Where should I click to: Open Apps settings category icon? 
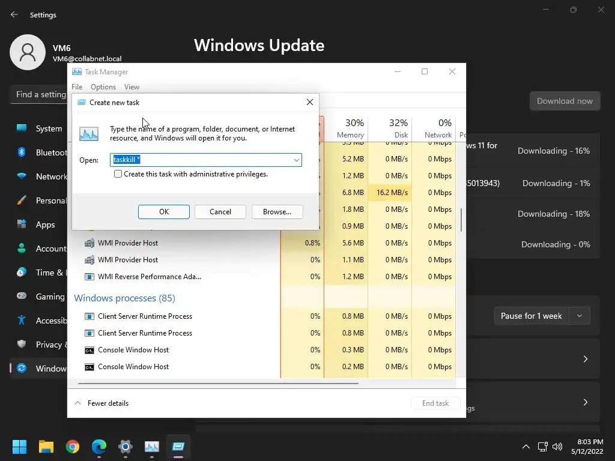point(22,224)
